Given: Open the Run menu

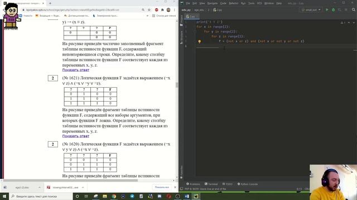Looking at the screenshot, I should click(243, 3).
